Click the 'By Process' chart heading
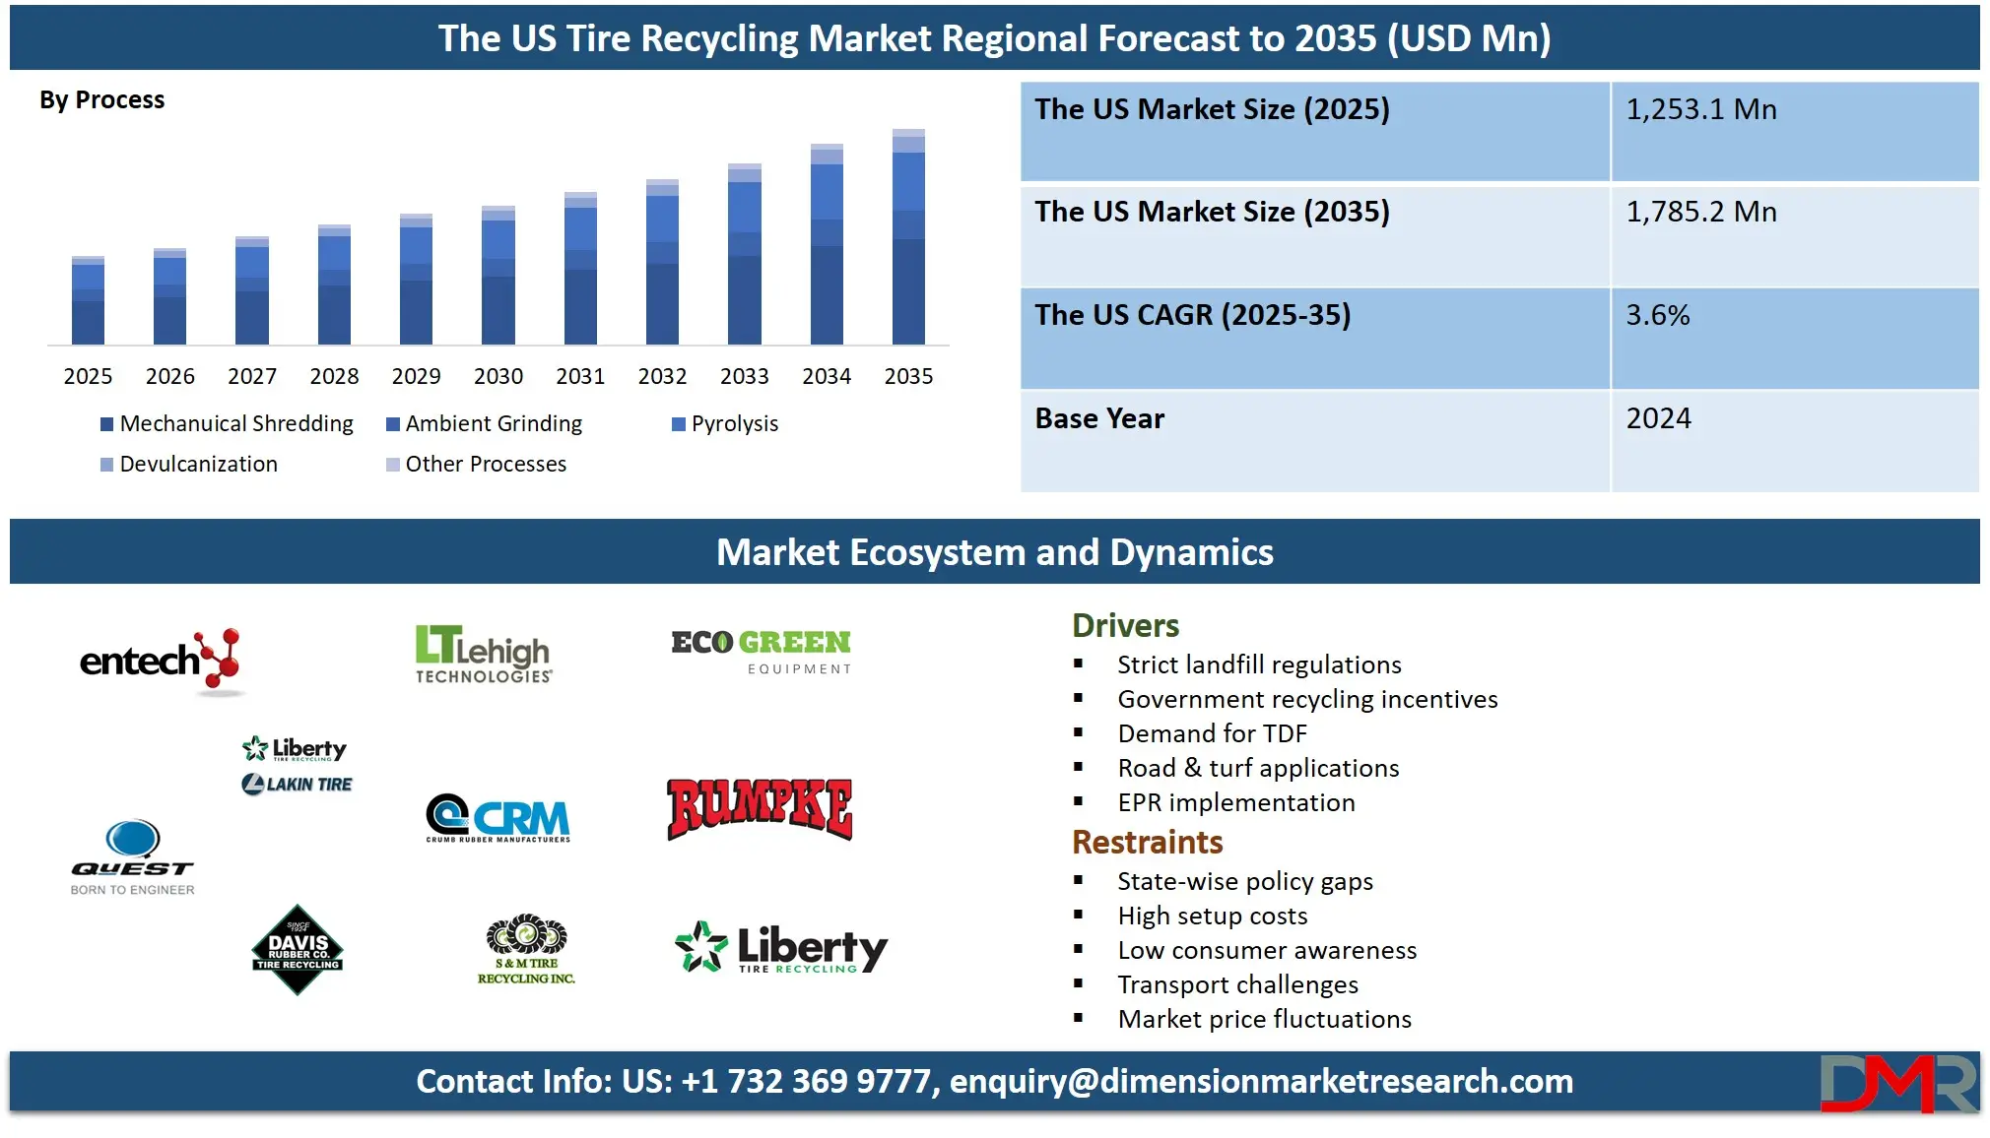The width and height of the screenshot is (1990, 1138). point(101,100)
